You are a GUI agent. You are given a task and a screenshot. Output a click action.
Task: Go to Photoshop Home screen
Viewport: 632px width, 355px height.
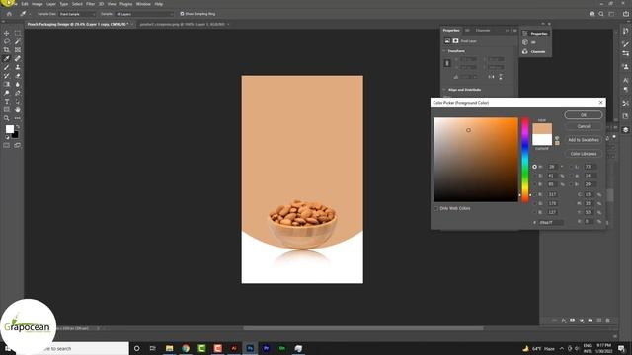point(9,14)
